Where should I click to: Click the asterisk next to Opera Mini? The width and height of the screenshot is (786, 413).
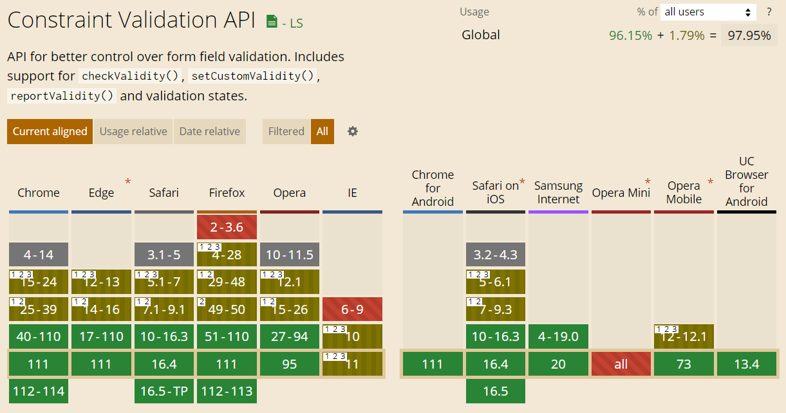[x=648, y=182]
